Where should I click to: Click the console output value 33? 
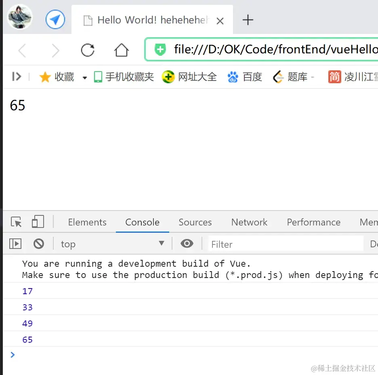[x=27, y=307]
